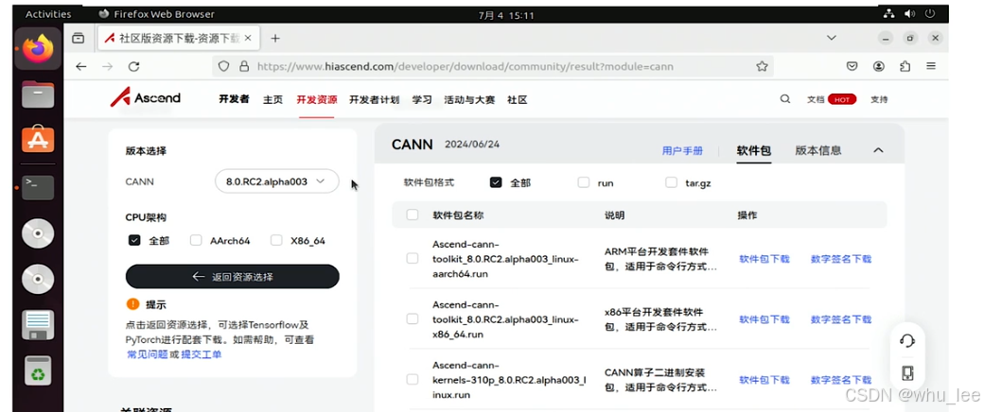This screenshot has height=412, width=984.
Task: Check the X86_64 checkbox
Action: click(x=276, y=240)
